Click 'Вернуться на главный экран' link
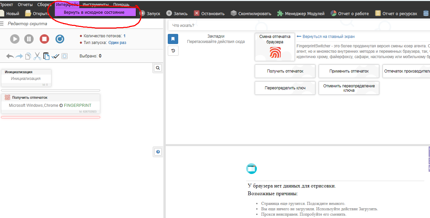Image resolution: width=430 pixels, height=218 pixels. pos(328,37)
